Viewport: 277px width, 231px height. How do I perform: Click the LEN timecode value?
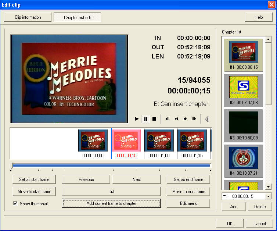point(194,56)
